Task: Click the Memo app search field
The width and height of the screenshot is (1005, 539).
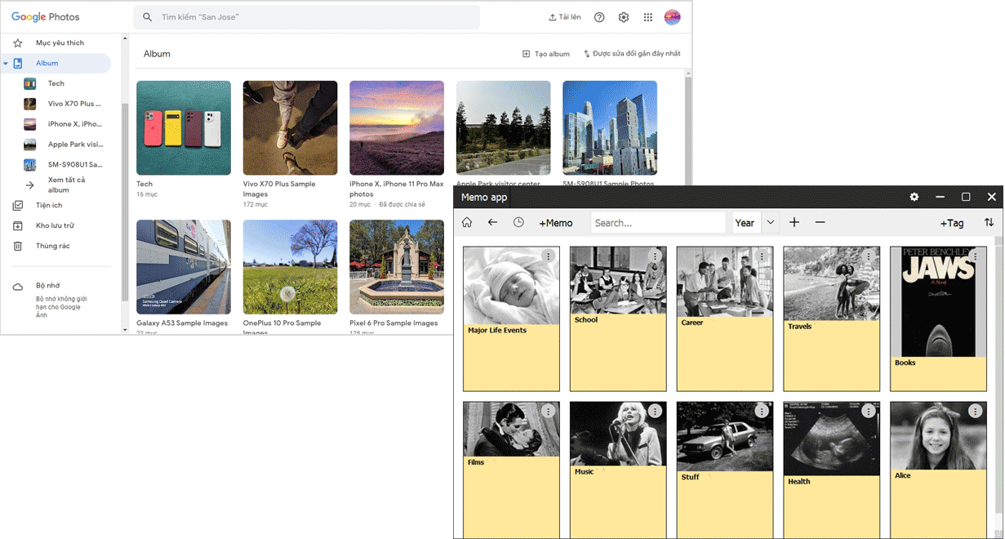Action: pos(657,223)
